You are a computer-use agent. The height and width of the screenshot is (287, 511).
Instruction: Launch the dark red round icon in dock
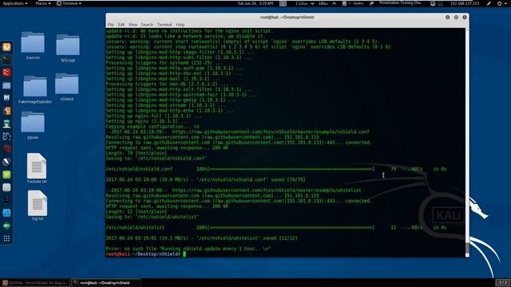click(x=6, y=149)
